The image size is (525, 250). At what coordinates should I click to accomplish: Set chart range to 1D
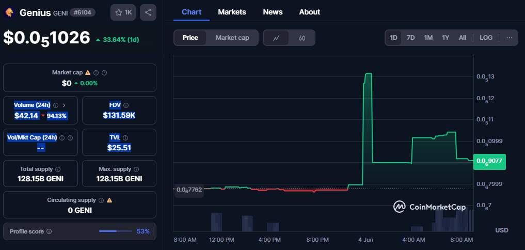(393, 38)
